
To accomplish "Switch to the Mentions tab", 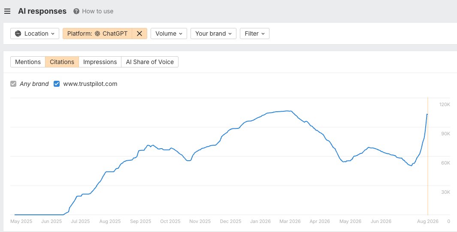I will pyautogui.click(x=28, y=62).
